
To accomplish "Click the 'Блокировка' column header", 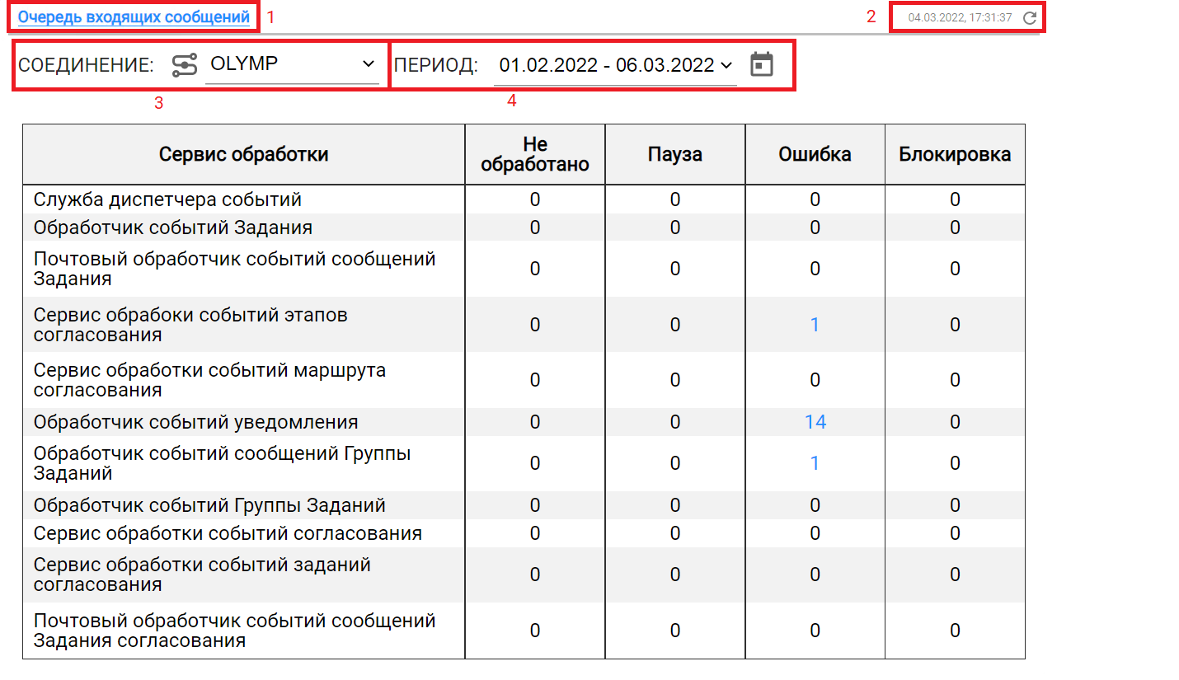I will tap(955, 154).
